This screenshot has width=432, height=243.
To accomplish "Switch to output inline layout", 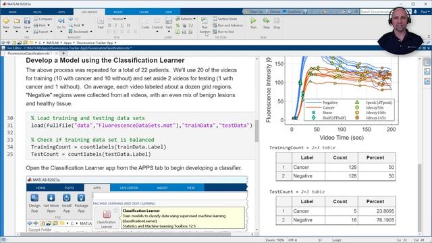I will 427,72.
